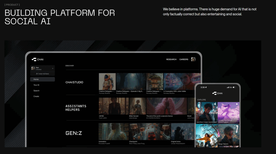Open the Bitter Harvest thumbnail
This screenshot has width=276, height=154.
tap(137, 106)
